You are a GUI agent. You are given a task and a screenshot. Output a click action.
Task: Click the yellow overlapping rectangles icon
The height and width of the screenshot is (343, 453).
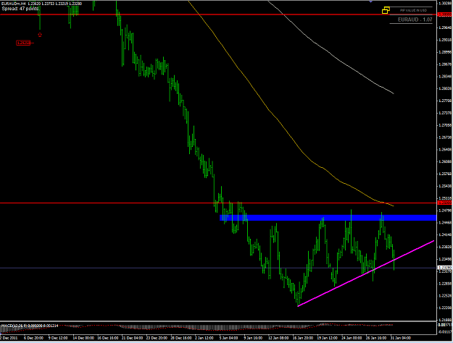[386, 10]
